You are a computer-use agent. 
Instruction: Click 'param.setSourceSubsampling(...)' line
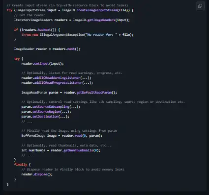pos(51,107)
